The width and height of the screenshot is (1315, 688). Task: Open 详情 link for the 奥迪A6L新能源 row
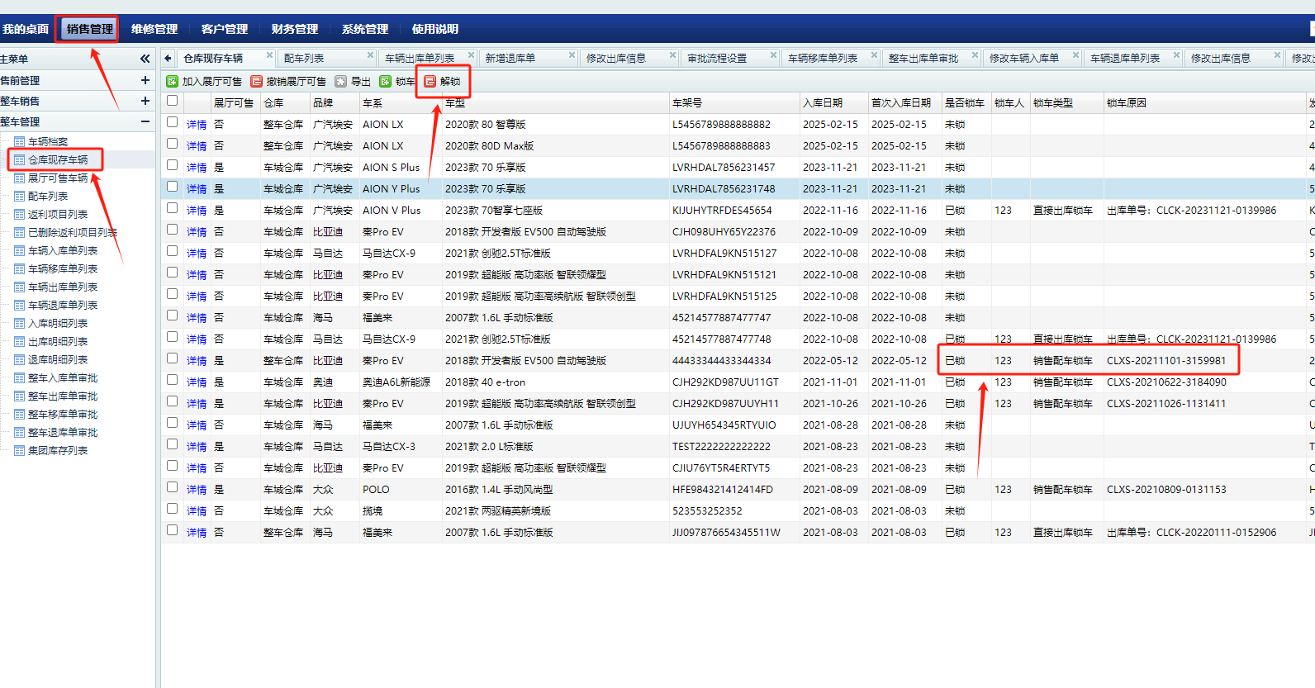pos(197,382)
